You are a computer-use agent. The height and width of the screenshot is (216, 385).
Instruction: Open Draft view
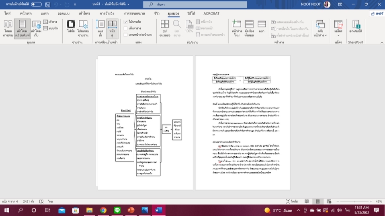pos(51,28)
